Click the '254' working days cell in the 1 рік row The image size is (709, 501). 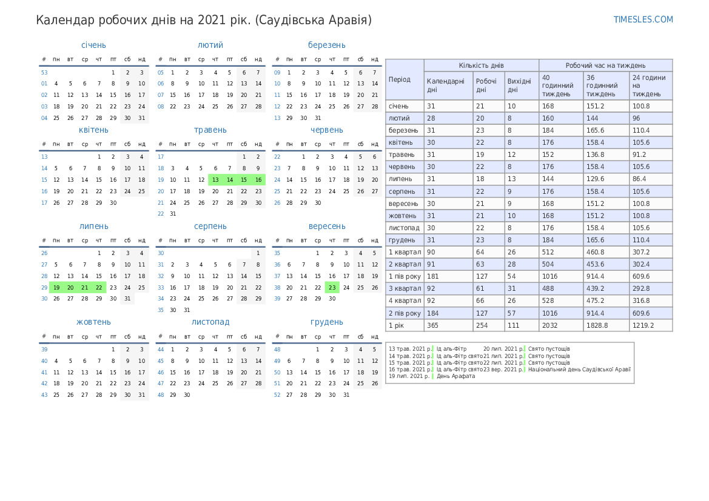click(x=489, y=325)
